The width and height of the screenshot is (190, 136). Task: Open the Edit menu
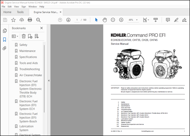coord(9,7)
